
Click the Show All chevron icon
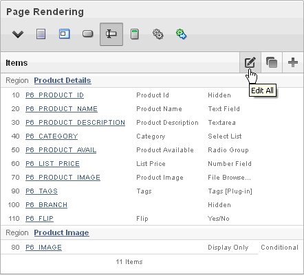tap(18, 34)
